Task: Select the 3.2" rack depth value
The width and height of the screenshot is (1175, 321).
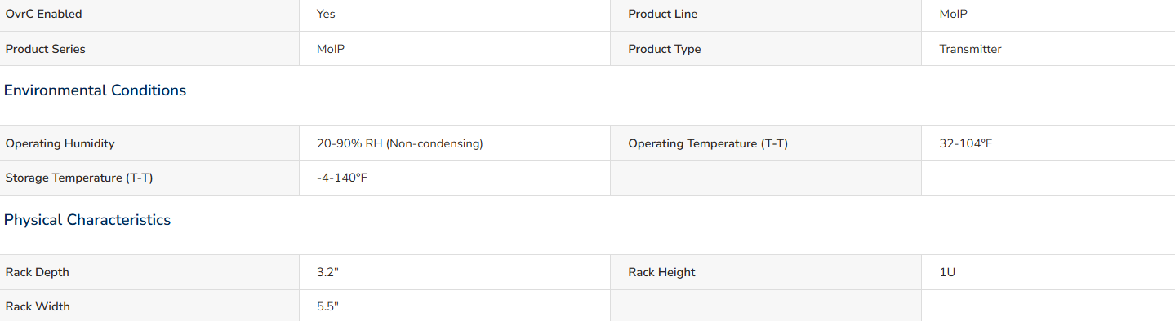Action: (327, 272)
